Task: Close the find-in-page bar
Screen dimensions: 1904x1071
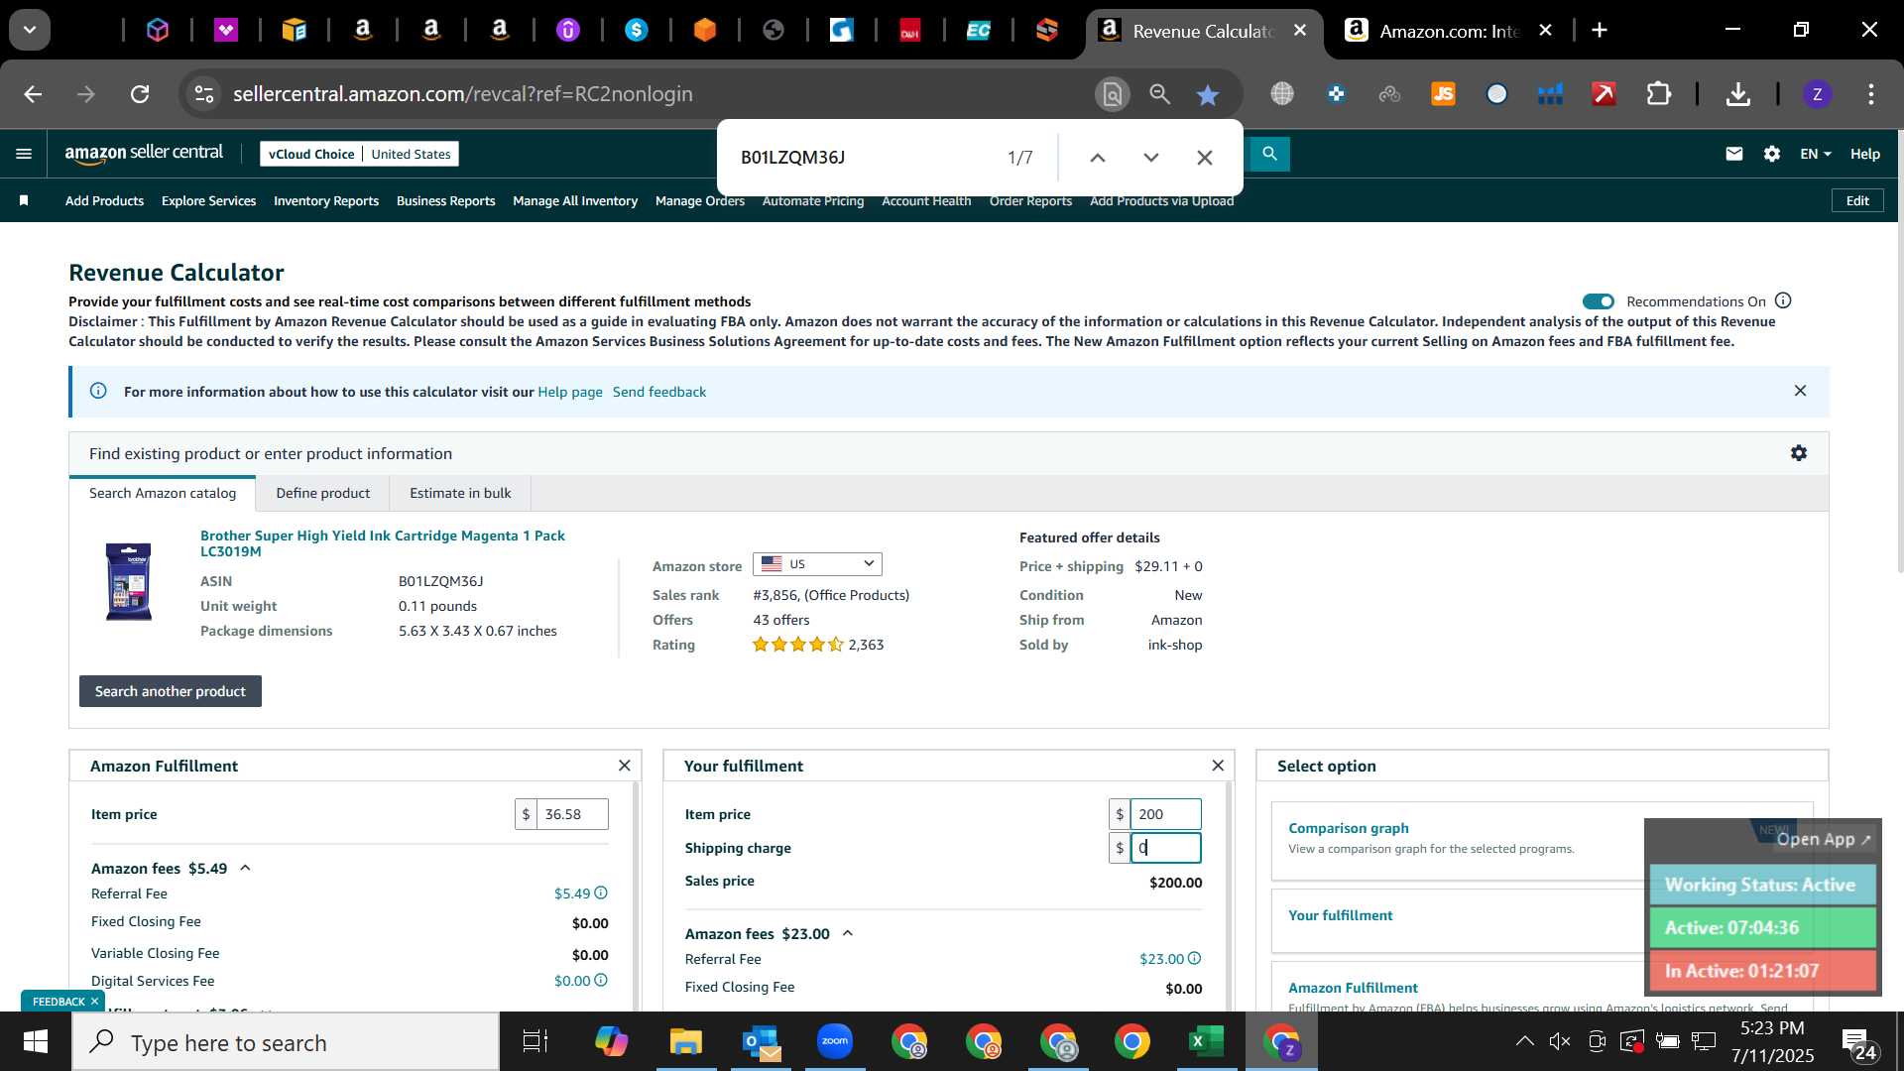Action: tap(1205, 158)
